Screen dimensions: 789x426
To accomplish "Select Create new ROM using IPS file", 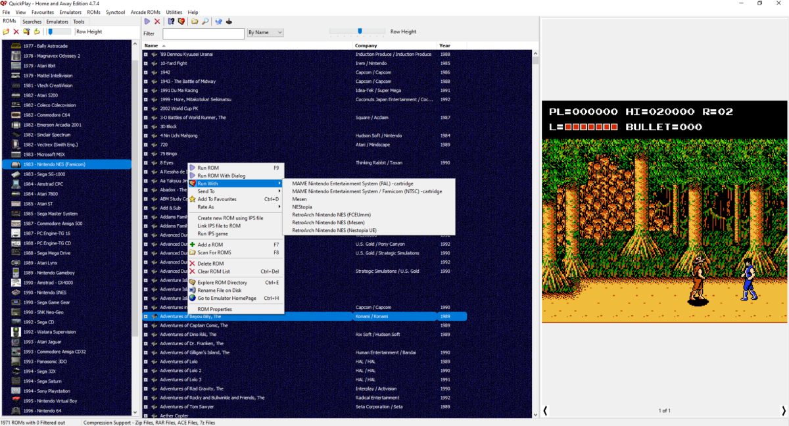I will pos(236,218).
